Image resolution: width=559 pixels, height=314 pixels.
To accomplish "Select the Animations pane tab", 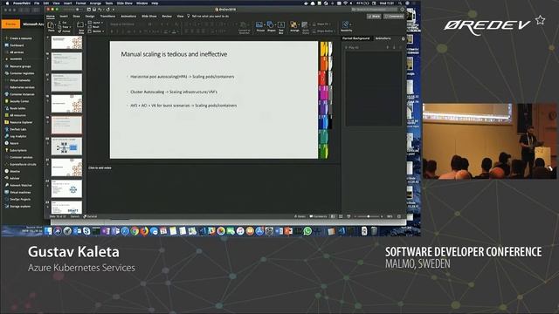I will coord(383,38).
